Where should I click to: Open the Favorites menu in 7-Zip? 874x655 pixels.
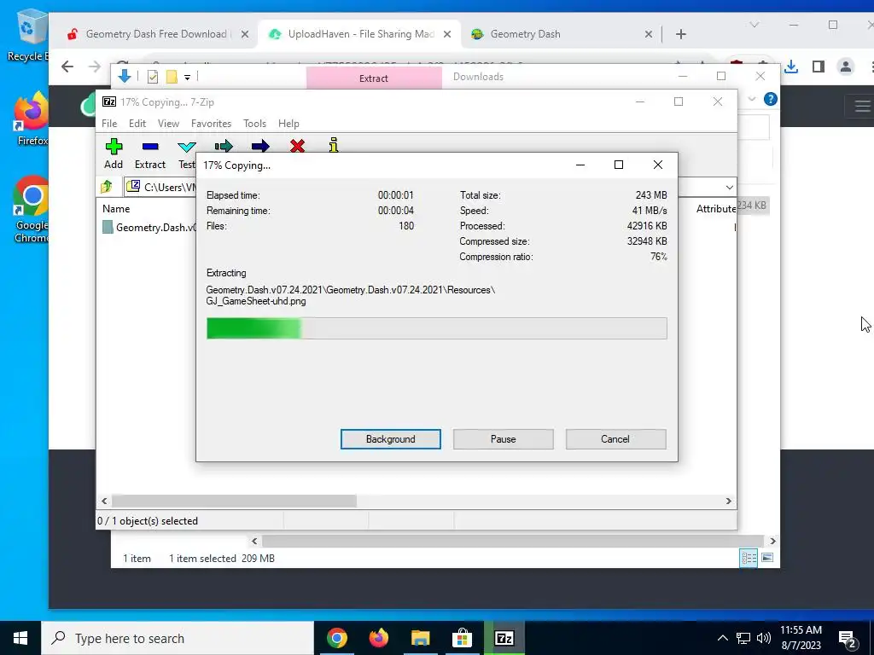point(211,124)
